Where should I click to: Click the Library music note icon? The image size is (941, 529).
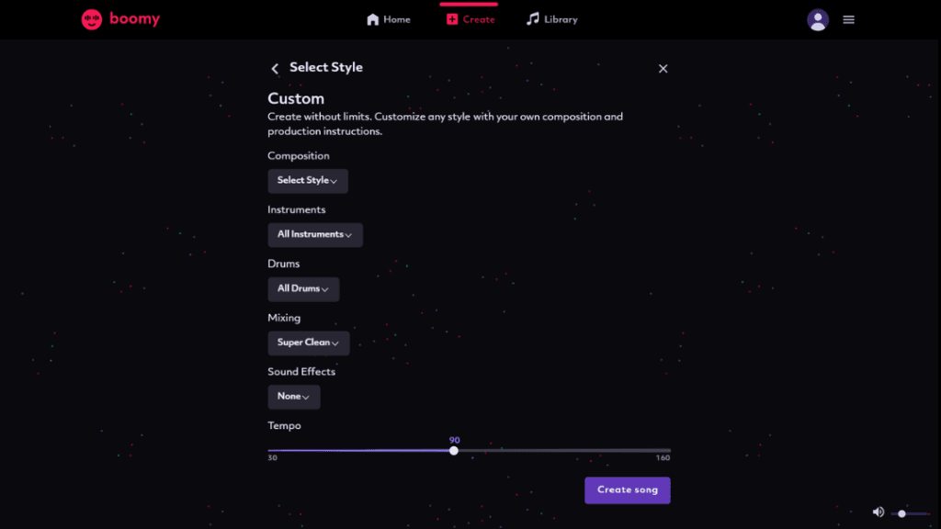click(532, 19)
